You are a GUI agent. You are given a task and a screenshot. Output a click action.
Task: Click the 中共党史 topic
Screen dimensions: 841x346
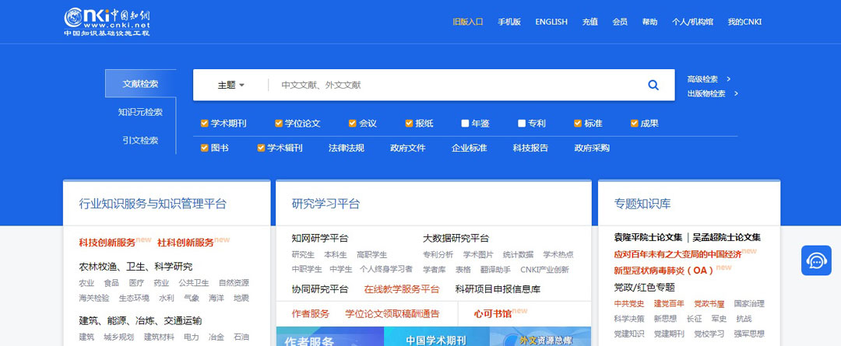[629, 304]
